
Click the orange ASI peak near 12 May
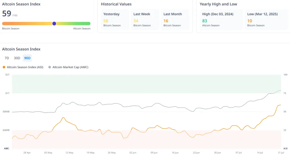63,118
